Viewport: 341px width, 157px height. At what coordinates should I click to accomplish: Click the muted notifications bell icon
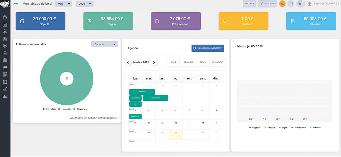[x=300, y=4]
